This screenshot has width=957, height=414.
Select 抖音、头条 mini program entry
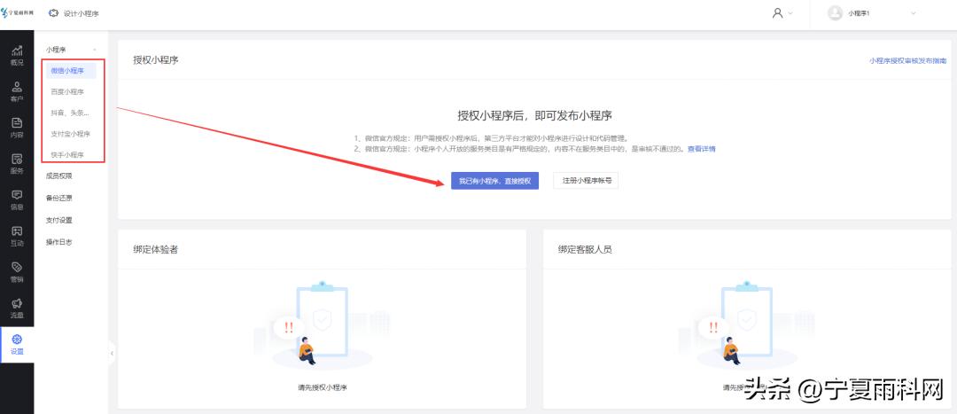point(71,113)
